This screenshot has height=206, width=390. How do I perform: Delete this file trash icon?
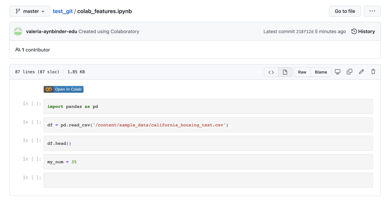[x=373, y=72]
